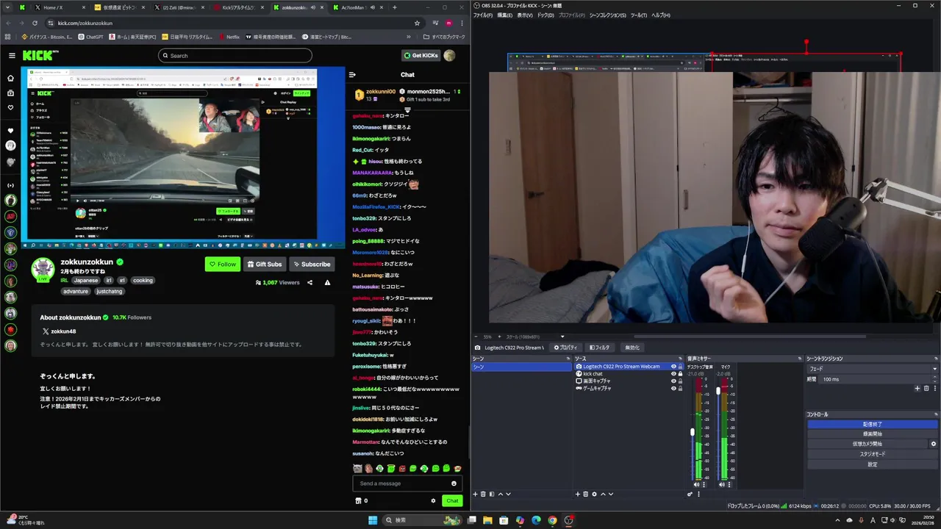Click the Subscribe button

point(312,264)
